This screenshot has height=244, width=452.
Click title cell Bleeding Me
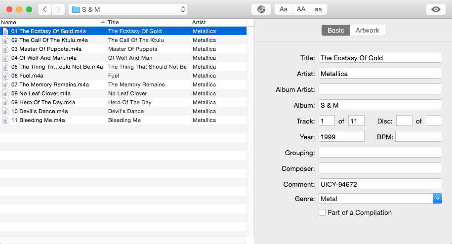click(124, 120)
